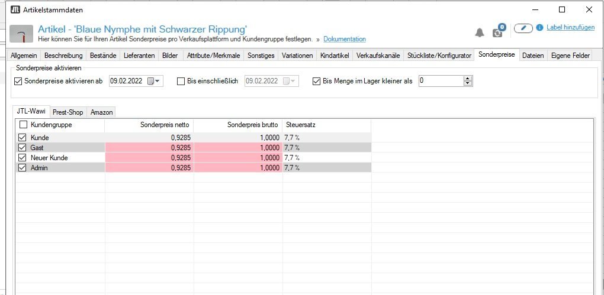The height and width of the screenshot is (295, 604).
Task: Open the Bilder tab
Action: pyautogui.click(x=171, y=56)
